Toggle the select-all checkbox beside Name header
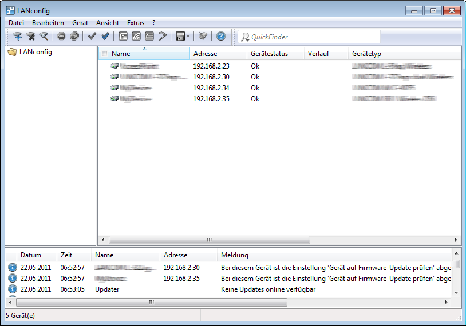Viewport: 466px width, 326px height. point(104,54)
